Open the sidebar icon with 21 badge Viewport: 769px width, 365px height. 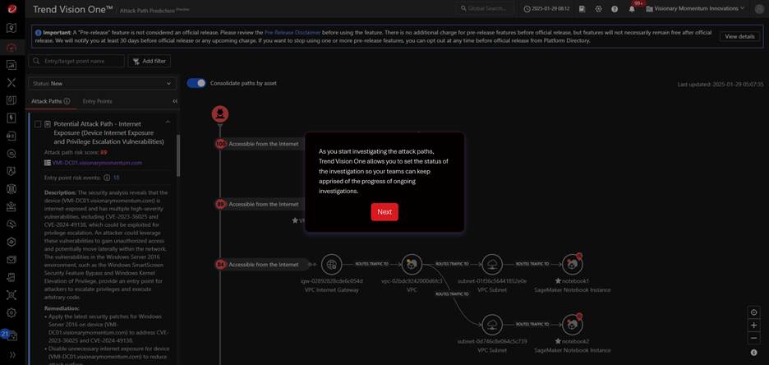click(x=10, y=335)
